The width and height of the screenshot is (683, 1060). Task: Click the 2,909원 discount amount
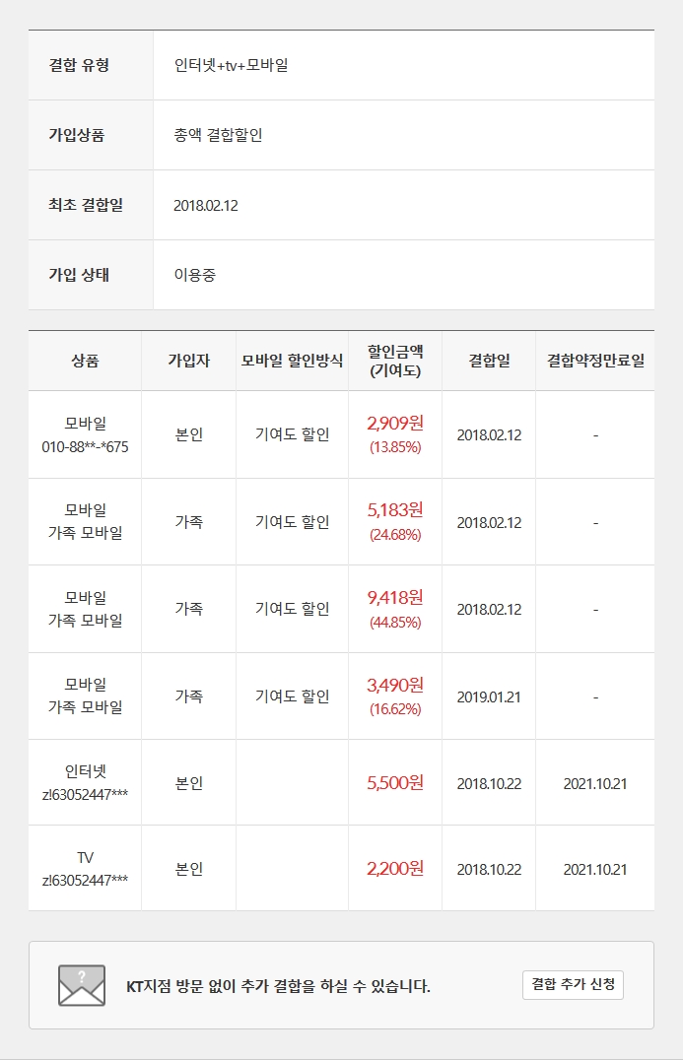[x=394, y=424]
